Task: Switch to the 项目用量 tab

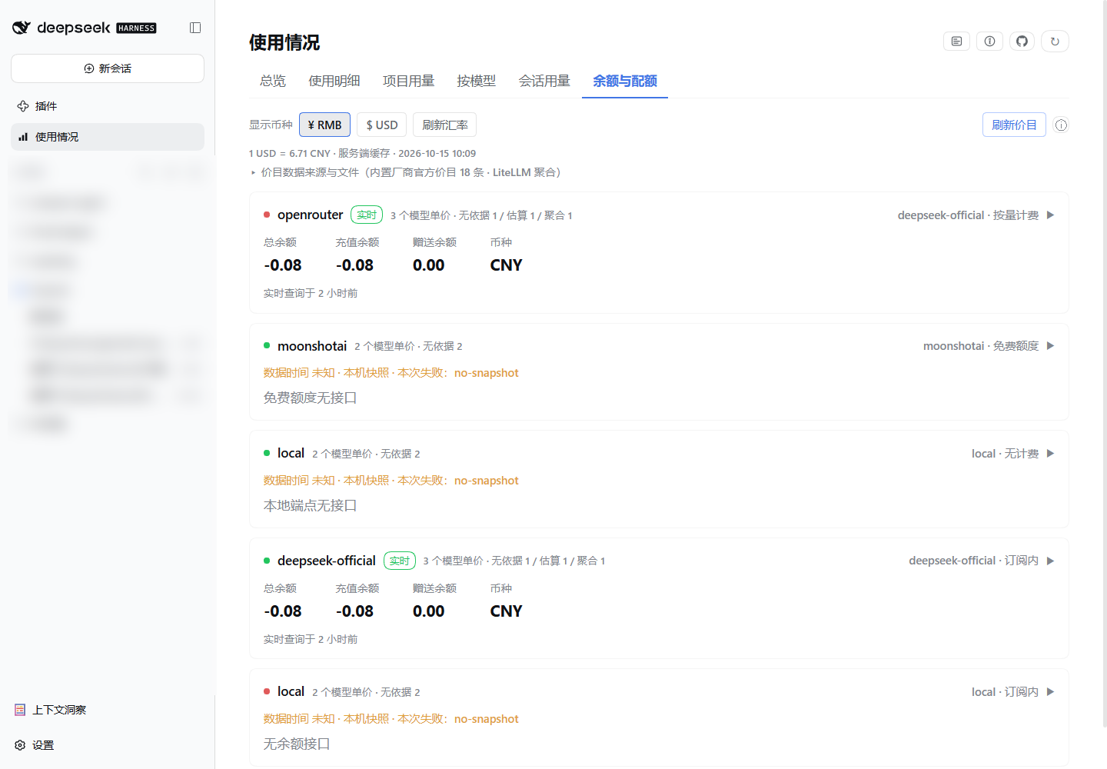Action: tap(409, 81)
